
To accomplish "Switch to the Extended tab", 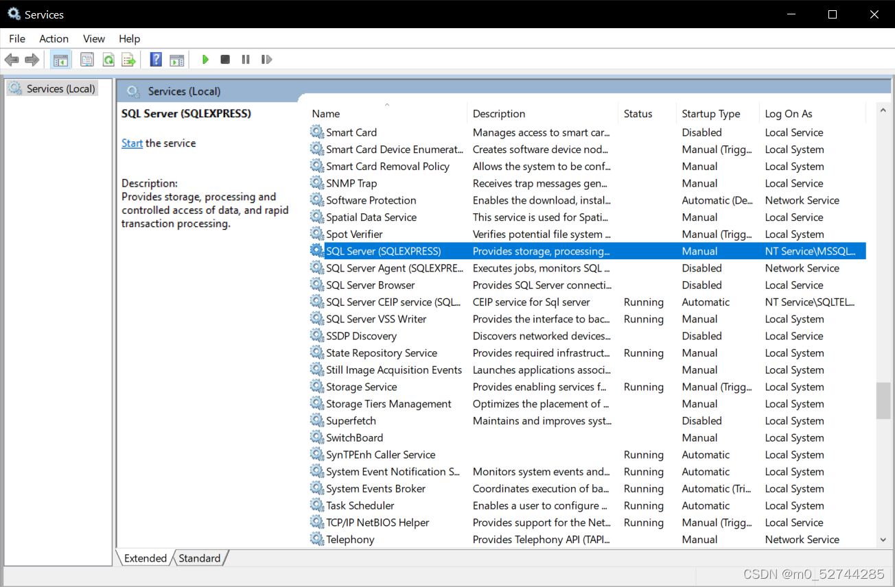I will point(144,558).
